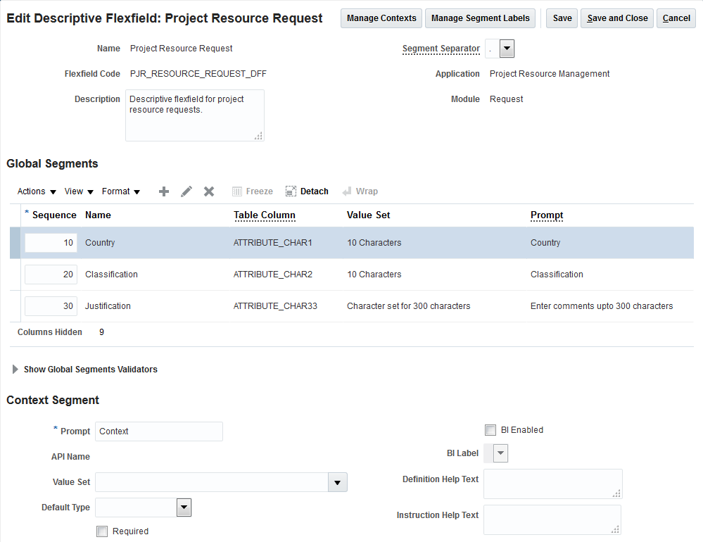
Task: Open the Segment Separator dropdown
Action: pos(507,49)
